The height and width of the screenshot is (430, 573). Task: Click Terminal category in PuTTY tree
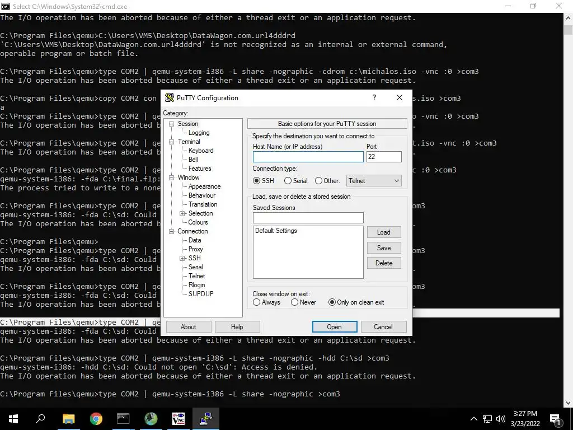pyautogui.click(x=189, y=142)
